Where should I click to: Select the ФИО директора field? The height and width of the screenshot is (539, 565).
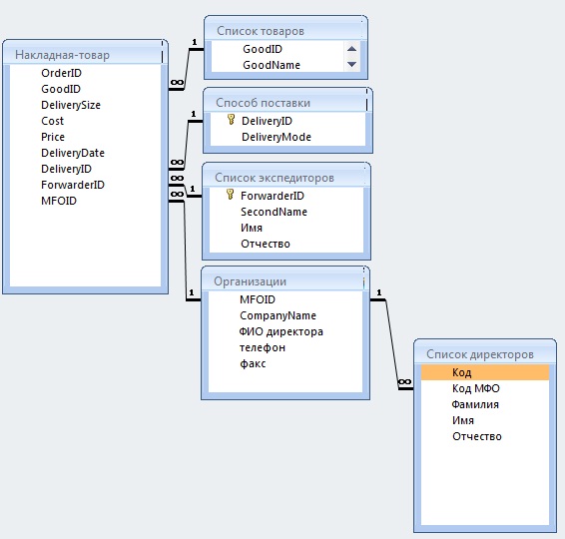285,331
